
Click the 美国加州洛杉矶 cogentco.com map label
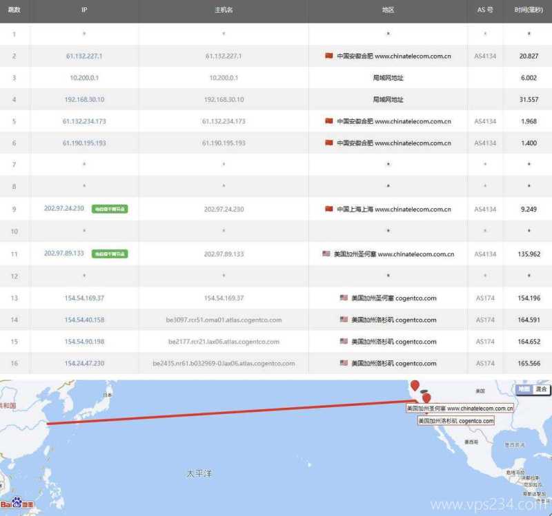coord(455,420)
